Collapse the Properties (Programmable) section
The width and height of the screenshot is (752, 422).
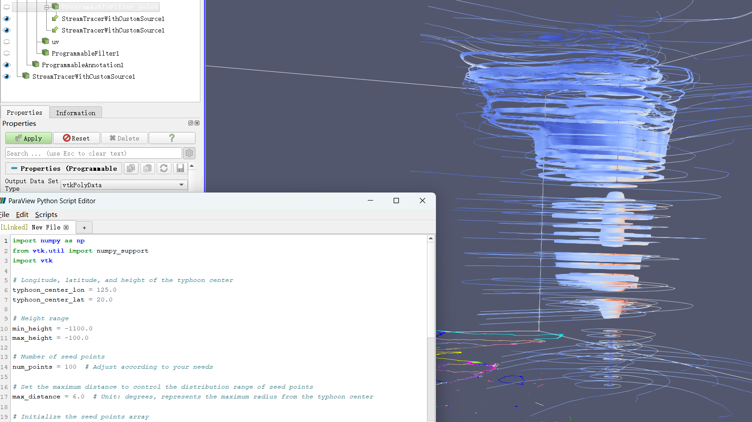coord(15,169)
